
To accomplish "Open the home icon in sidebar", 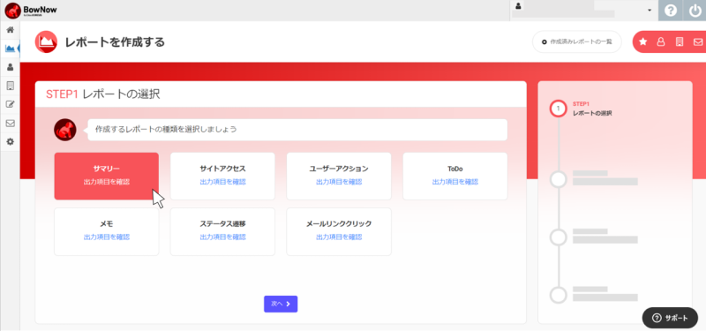I will point(10,30).
